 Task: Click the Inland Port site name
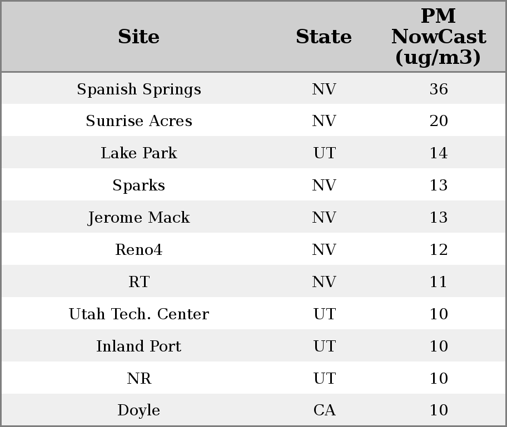(x=138, y=346)
